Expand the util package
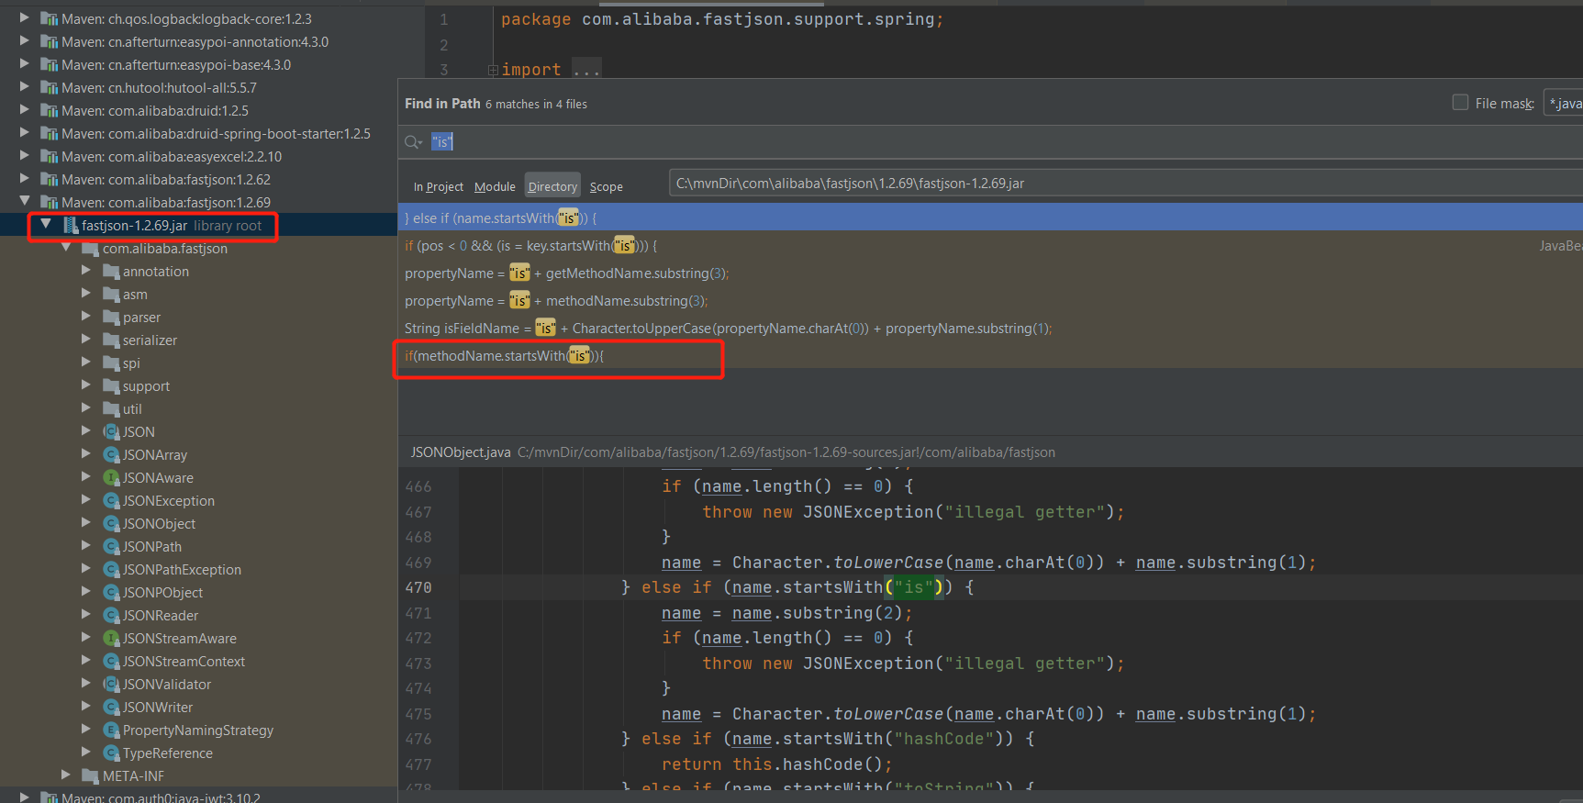This screenshot has height=803, width=1583. click(x=86, y=408)
